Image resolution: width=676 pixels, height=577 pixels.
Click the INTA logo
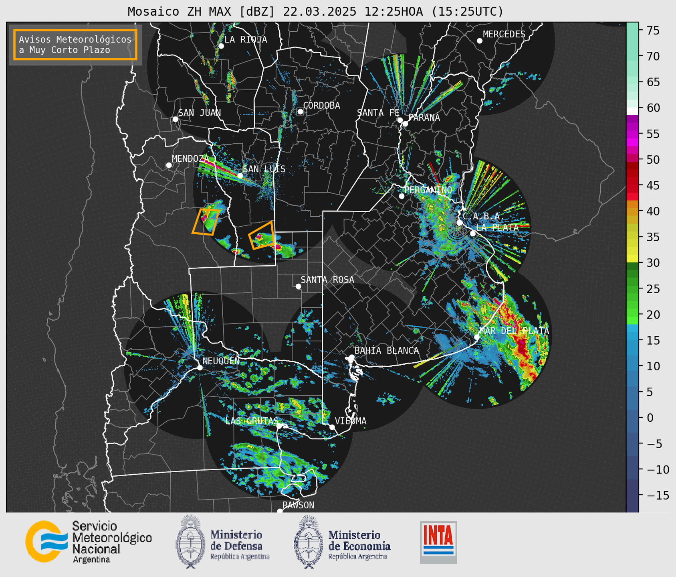tap(438, 542)
